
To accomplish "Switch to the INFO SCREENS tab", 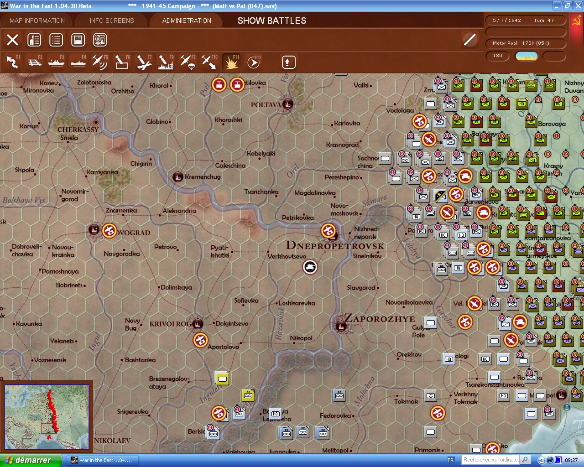I will (112, 21).
